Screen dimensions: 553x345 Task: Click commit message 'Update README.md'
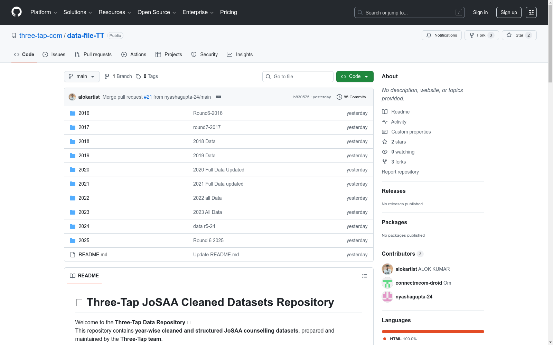(216, 255)
